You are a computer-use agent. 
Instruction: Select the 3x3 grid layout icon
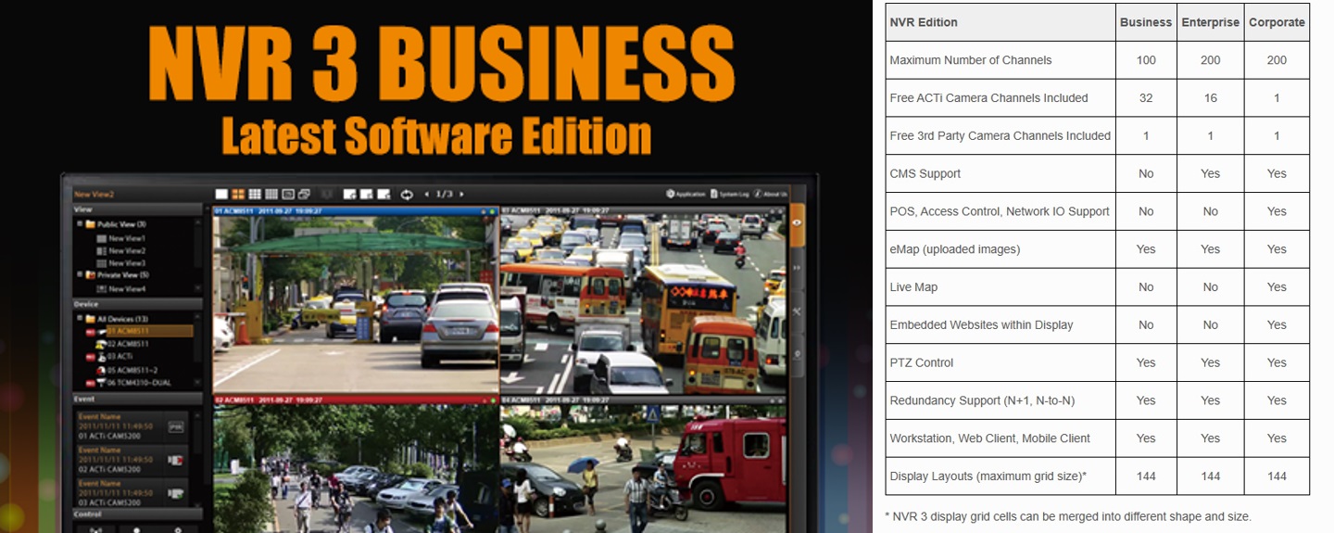[x=255, y=194]
